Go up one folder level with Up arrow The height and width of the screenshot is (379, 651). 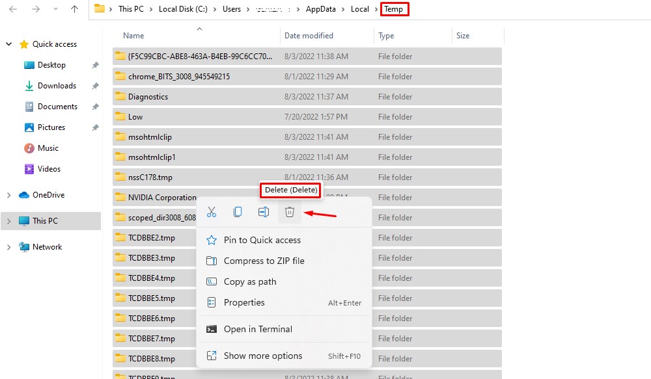point(74,9)
